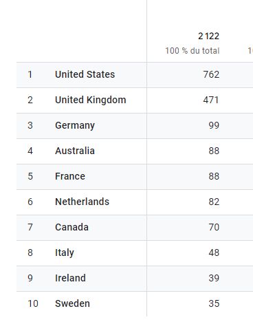253x322 pixels.
Task: Click the value 48 for Italy
Action: (x=214, y=253)
